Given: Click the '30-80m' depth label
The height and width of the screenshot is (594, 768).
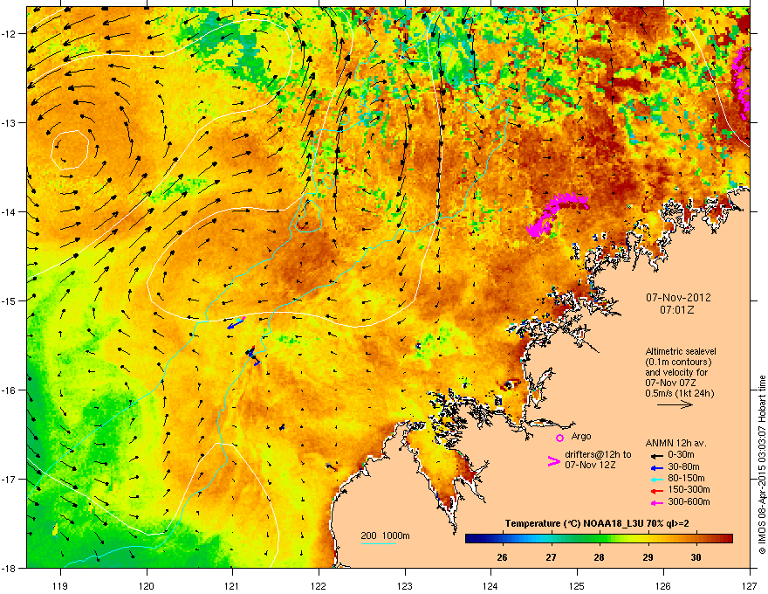Looking at the screenshot, I should tap(683, 466).
